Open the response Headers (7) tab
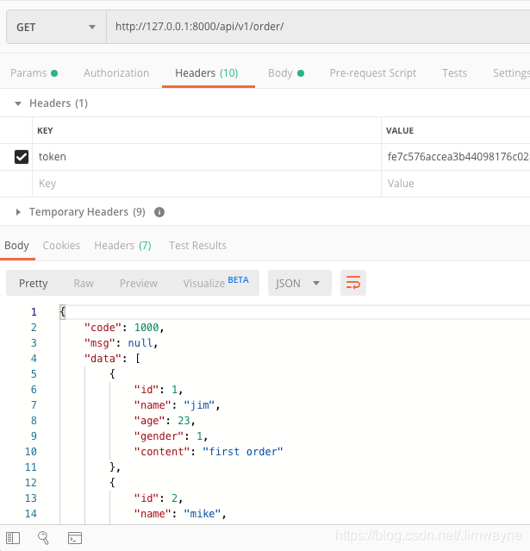Screen dimensions: 530x551 click(122, 245)
